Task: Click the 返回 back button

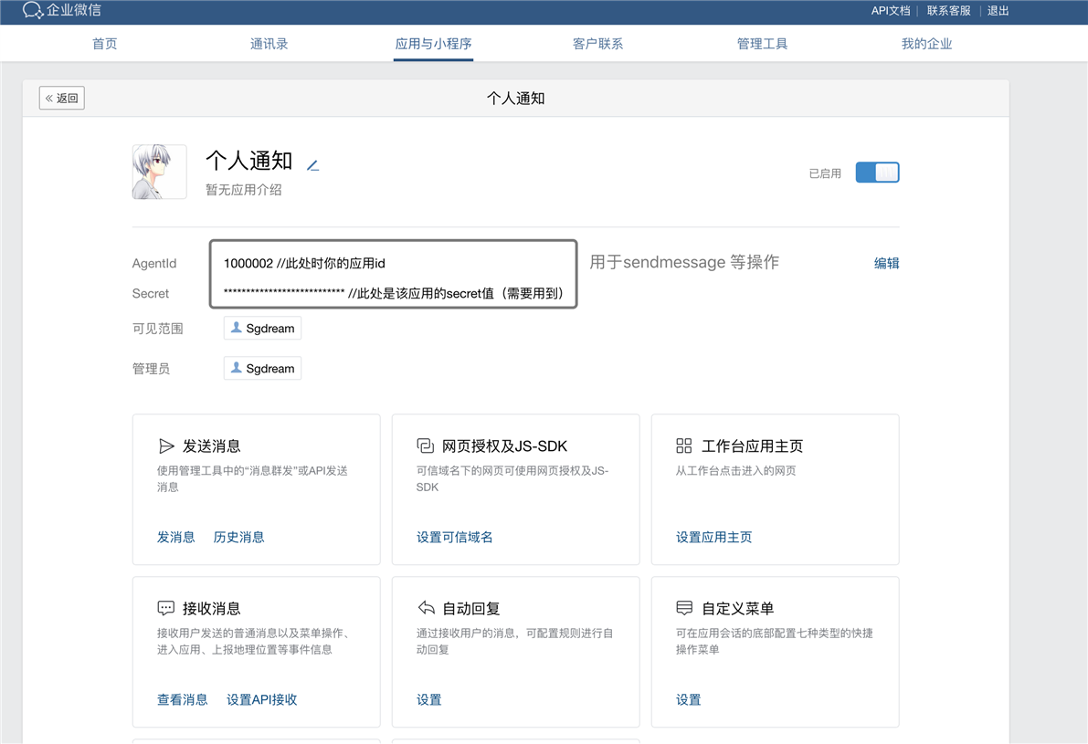Action: coord(62,99)
